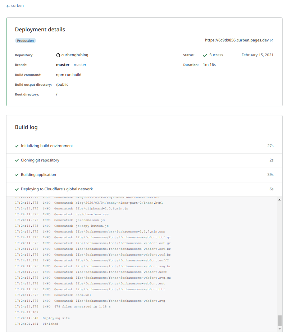Click the build log scrollbar thumb
Viewport: 287px width, 332px height.
[x=279, y=321]
